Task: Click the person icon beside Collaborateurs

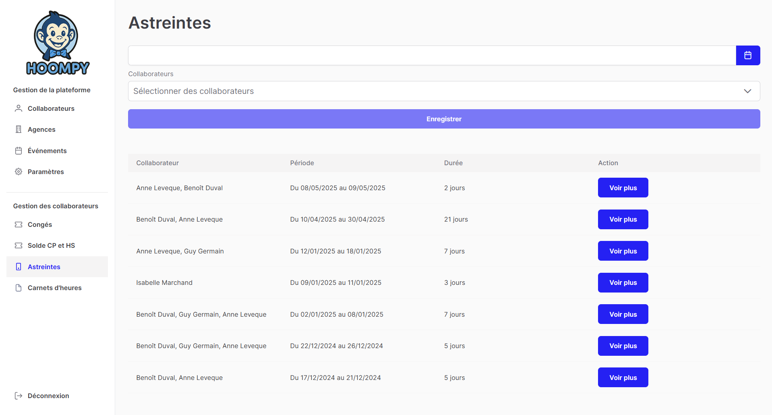Action: coord(19,108)
